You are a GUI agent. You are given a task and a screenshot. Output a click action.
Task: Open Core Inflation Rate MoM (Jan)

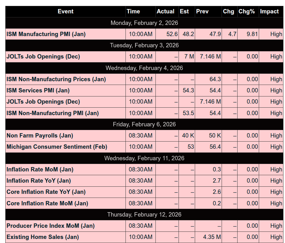(x=47, y=203)
